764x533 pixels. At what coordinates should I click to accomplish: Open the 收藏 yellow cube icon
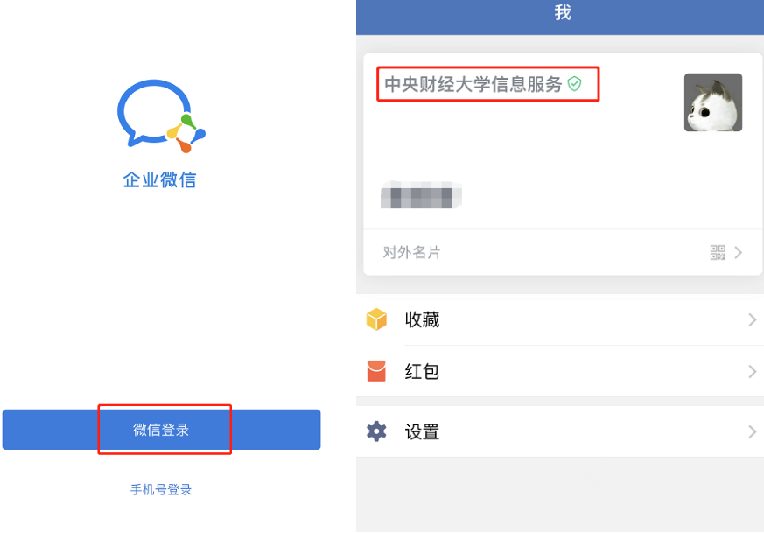tap(376, 319)
